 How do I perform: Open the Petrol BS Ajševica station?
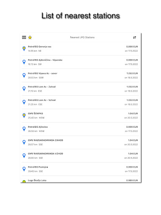click(x=38, y=127)
